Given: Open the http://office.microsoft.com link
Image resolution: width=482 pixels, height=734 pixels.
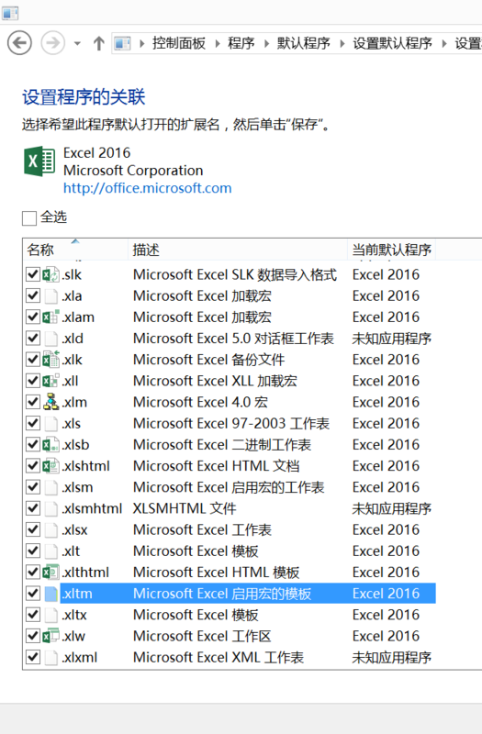Looking at the screenshot, I should [148, 188].
